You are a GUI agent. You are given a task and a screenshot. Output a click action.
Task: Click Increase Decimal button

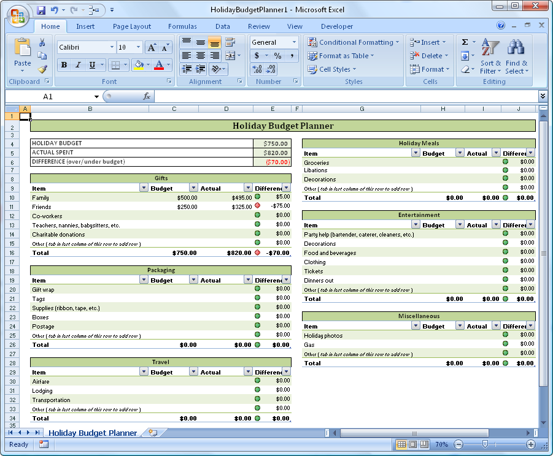point(257,69)
